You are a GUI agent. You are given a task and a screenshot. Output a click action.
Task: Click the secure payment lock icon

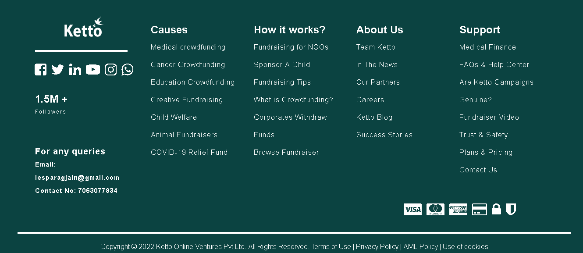496,209
